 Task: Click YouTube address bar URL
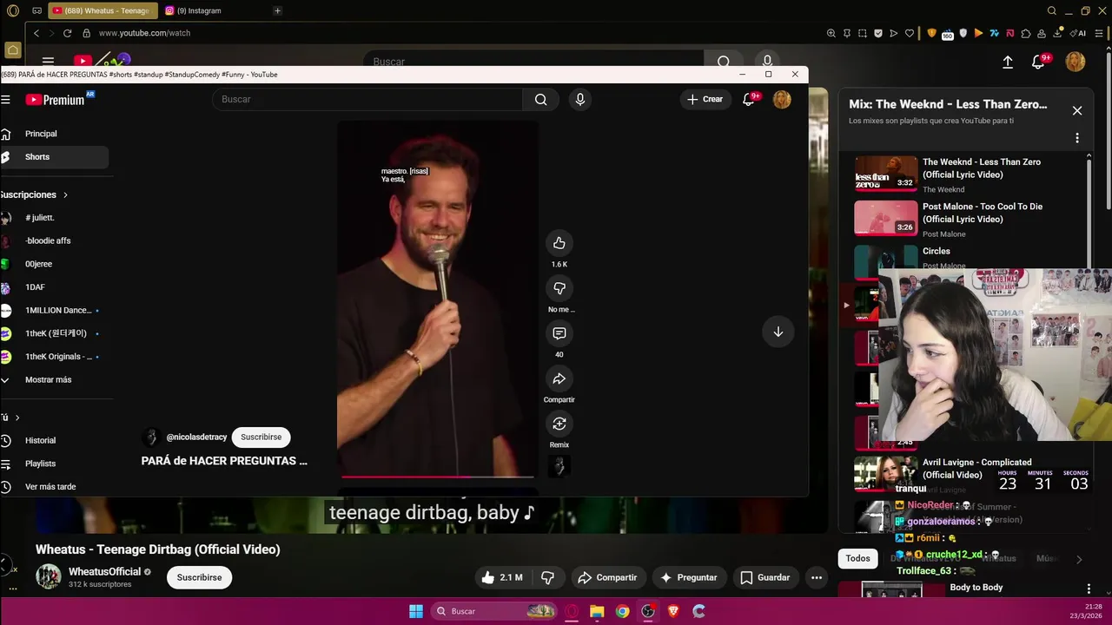pos(144,33)
